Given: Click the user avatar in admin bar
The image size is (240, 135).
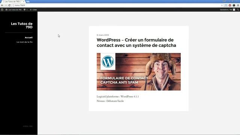Looking at the screenshot, I should [234, 10].
